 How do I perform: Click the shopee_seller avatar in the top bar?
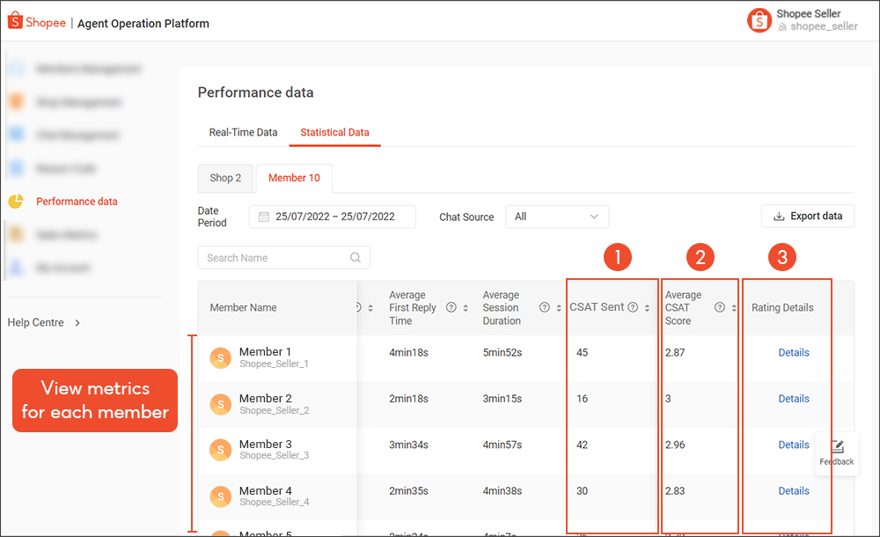[x=759, y=19]
